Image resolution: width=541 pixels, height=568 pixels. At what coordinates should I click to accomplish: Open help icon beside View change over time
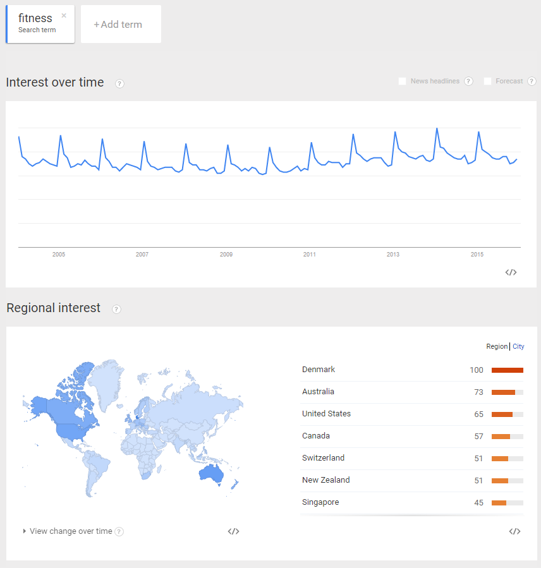click(x=119, y=532)
